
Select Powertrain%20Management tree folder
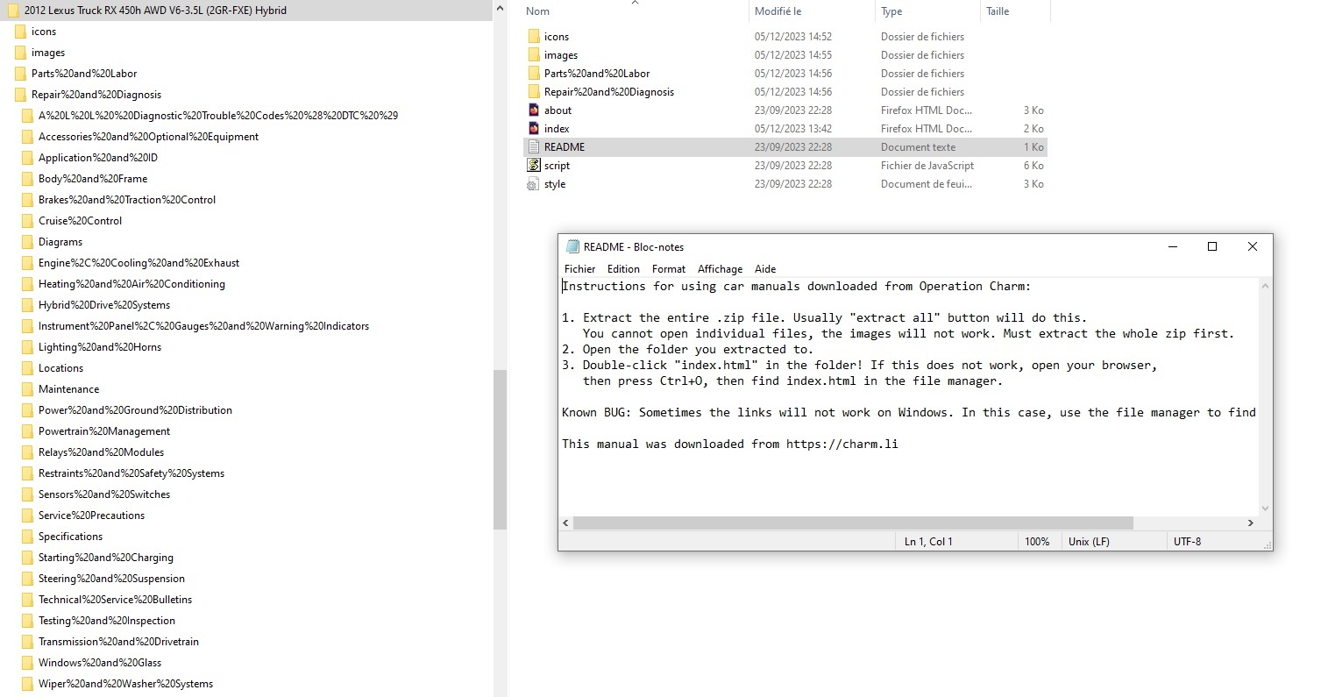(x=104, y=431)
